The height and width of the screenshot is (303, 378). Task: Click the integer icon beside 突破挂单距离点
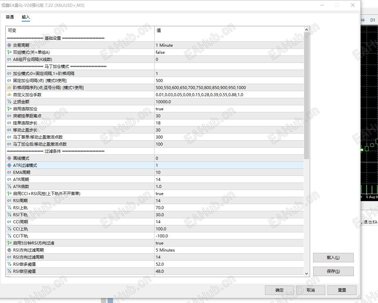click(x=9, y=116)
